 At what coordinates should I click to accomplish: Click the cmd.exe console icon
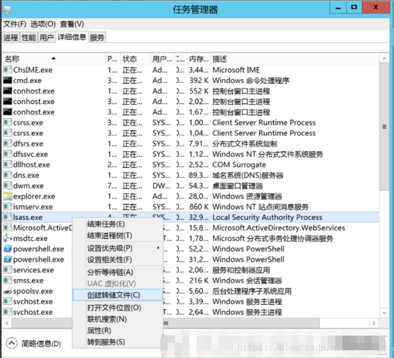[x=7, y=80]
